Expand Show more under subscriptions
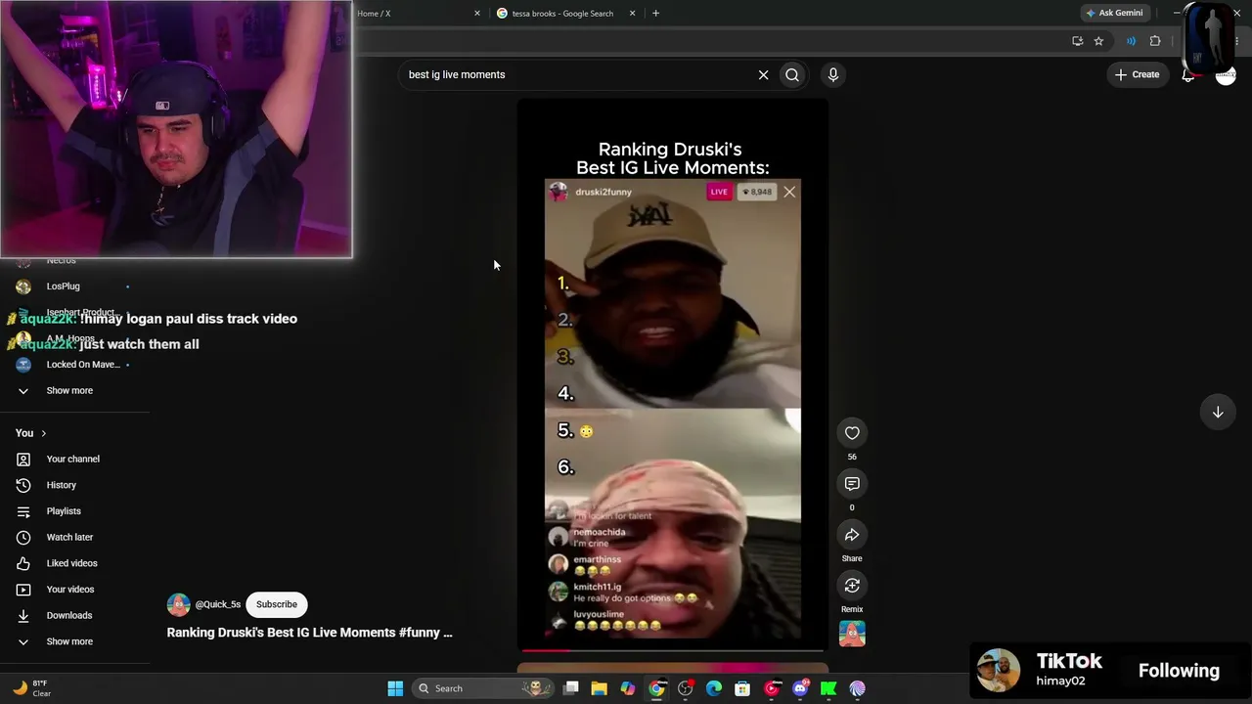 point(69,390)
